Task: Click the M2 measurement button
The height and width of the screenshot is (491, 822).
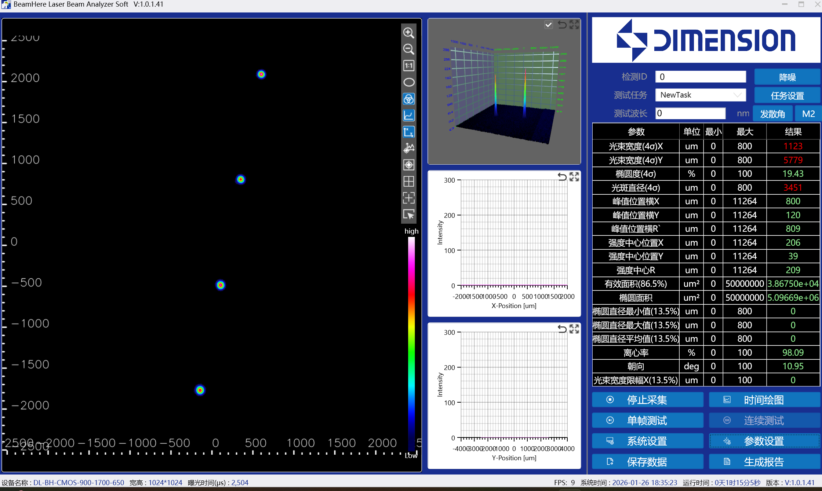Action: click(x=808, y=114)
